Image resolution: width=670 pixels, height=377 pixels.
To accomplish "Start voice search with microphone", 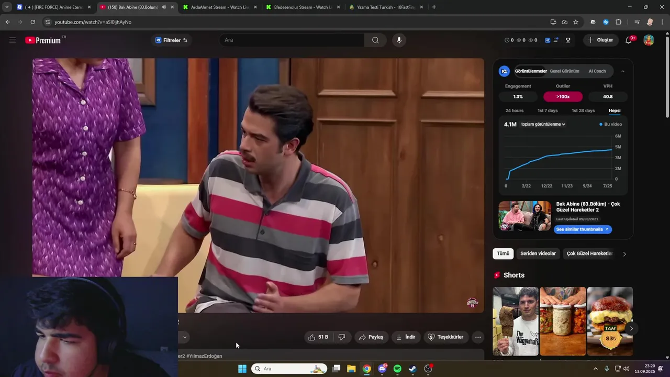I will [x=399, y=40].
